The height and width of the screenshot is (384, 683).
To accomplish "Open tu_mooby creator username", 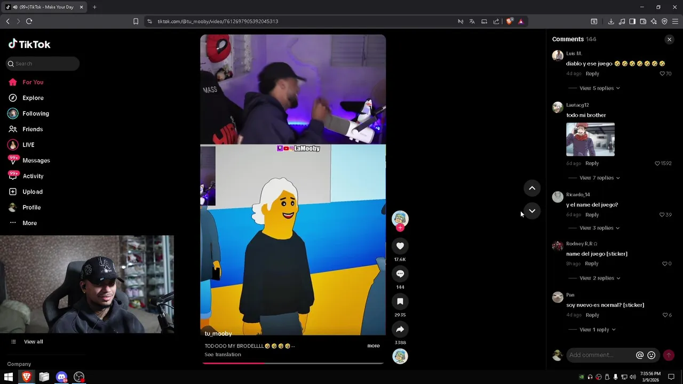I will (x=218, y=333).
